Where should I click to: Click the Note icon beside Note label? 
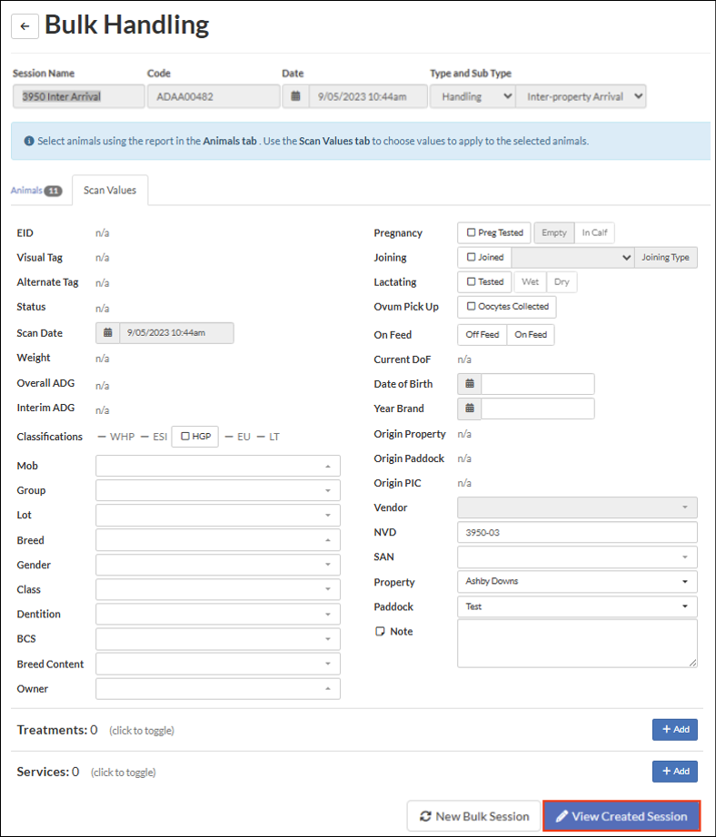tap(381, 631)
